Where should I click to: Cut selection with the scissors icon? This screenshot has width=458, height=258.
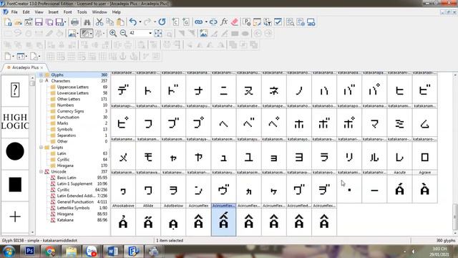click(99, 22)
